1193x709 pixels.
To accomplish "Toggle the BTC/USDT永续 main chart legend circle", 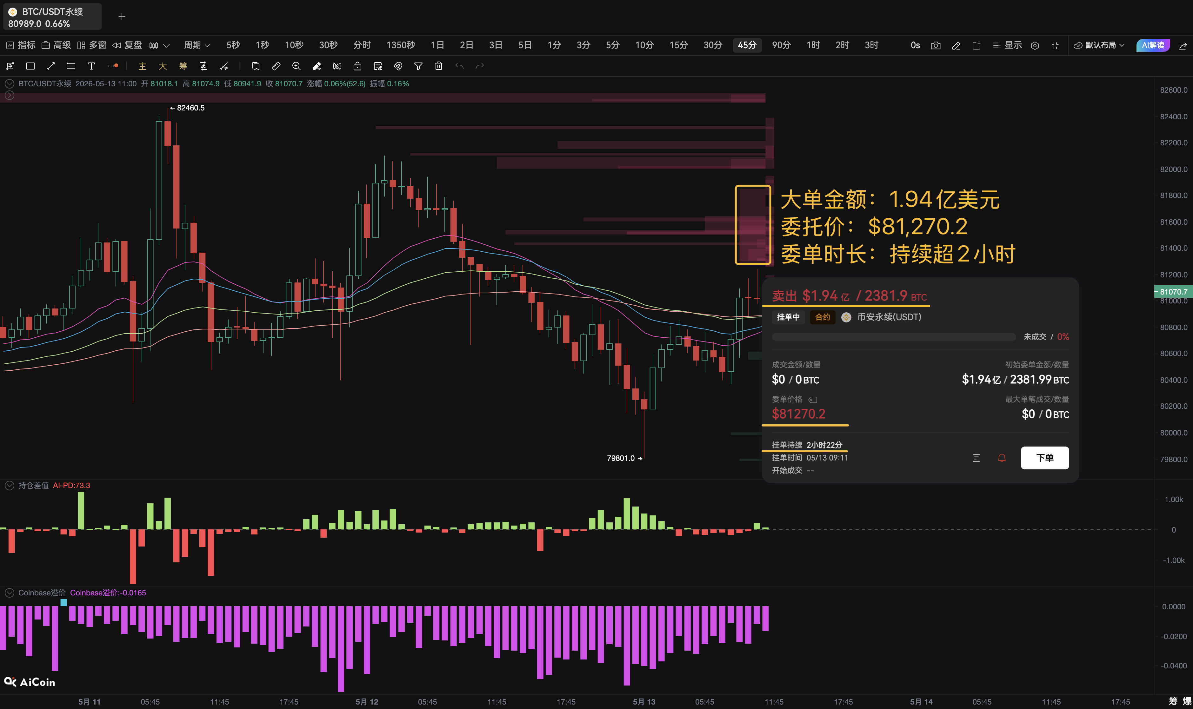I will tap(9, 83).
